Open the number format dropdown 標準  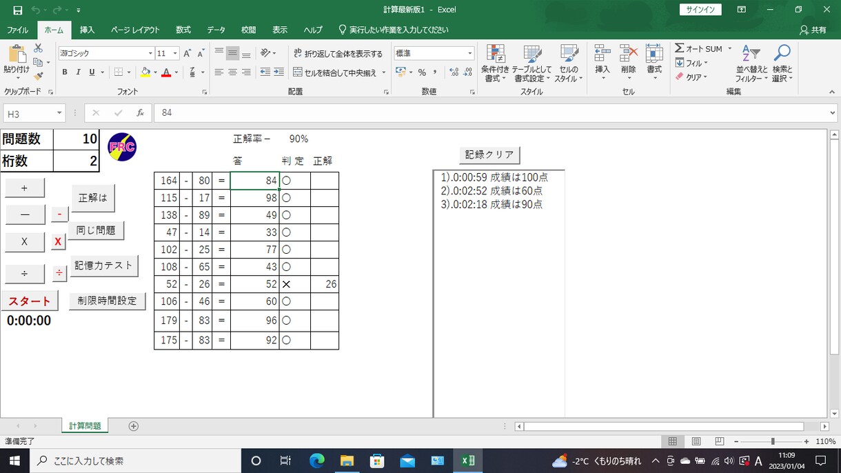[x=470, y=54]
